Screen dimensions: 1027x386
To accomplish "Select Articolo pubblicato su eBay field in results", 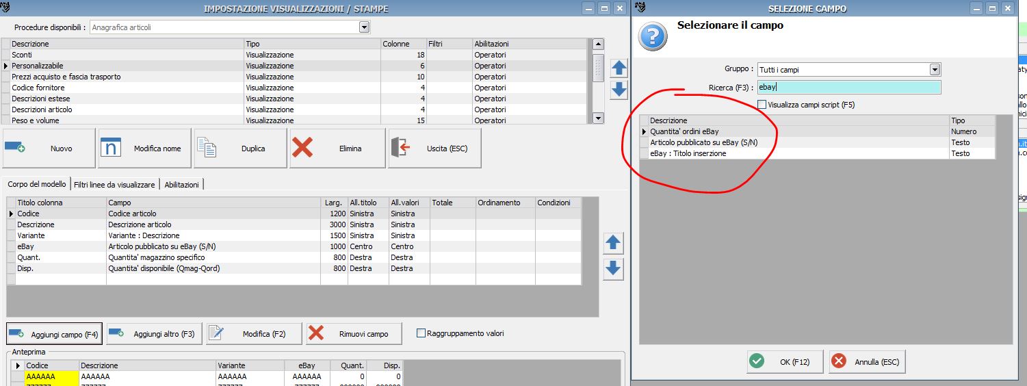I will 817,142.
